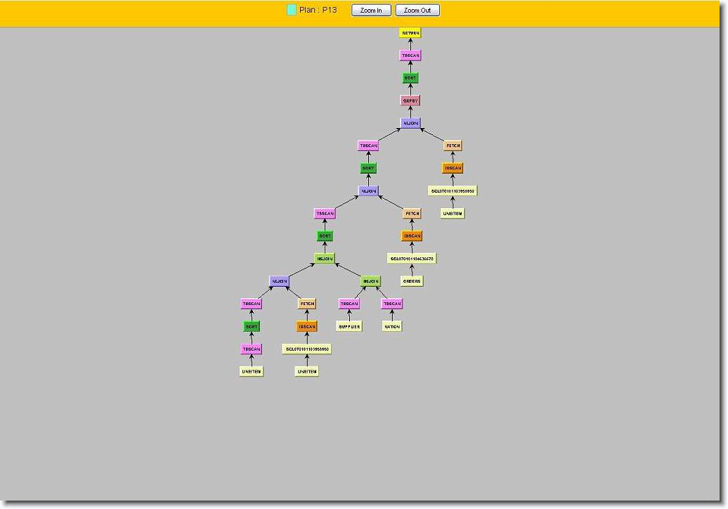Select the IXSCAN node above the ORDERS index
This screenshot has width=728, height=509.
point(412,236)
